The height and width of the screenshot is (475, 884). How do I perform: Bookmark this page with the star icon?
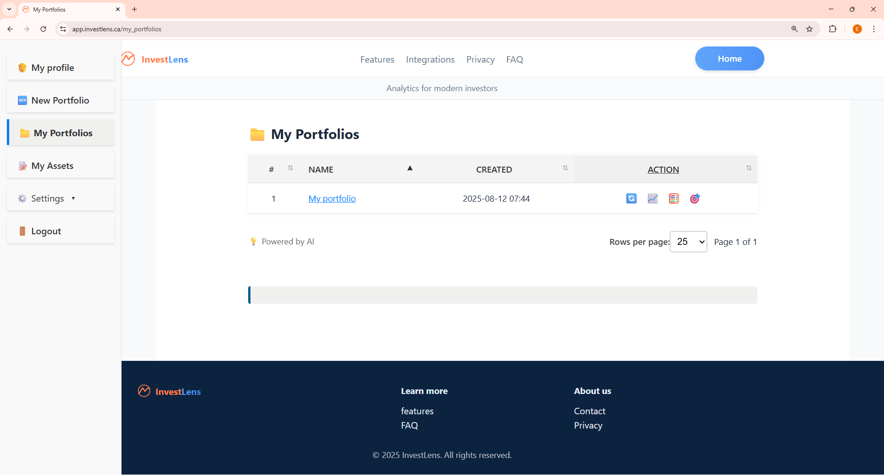point(809,29)
